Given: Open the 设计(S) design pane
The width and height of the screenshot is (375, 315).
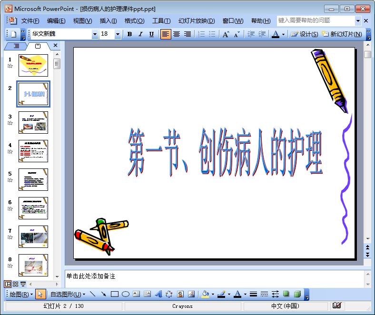Looking at the screenshot, I should [305, 34].
